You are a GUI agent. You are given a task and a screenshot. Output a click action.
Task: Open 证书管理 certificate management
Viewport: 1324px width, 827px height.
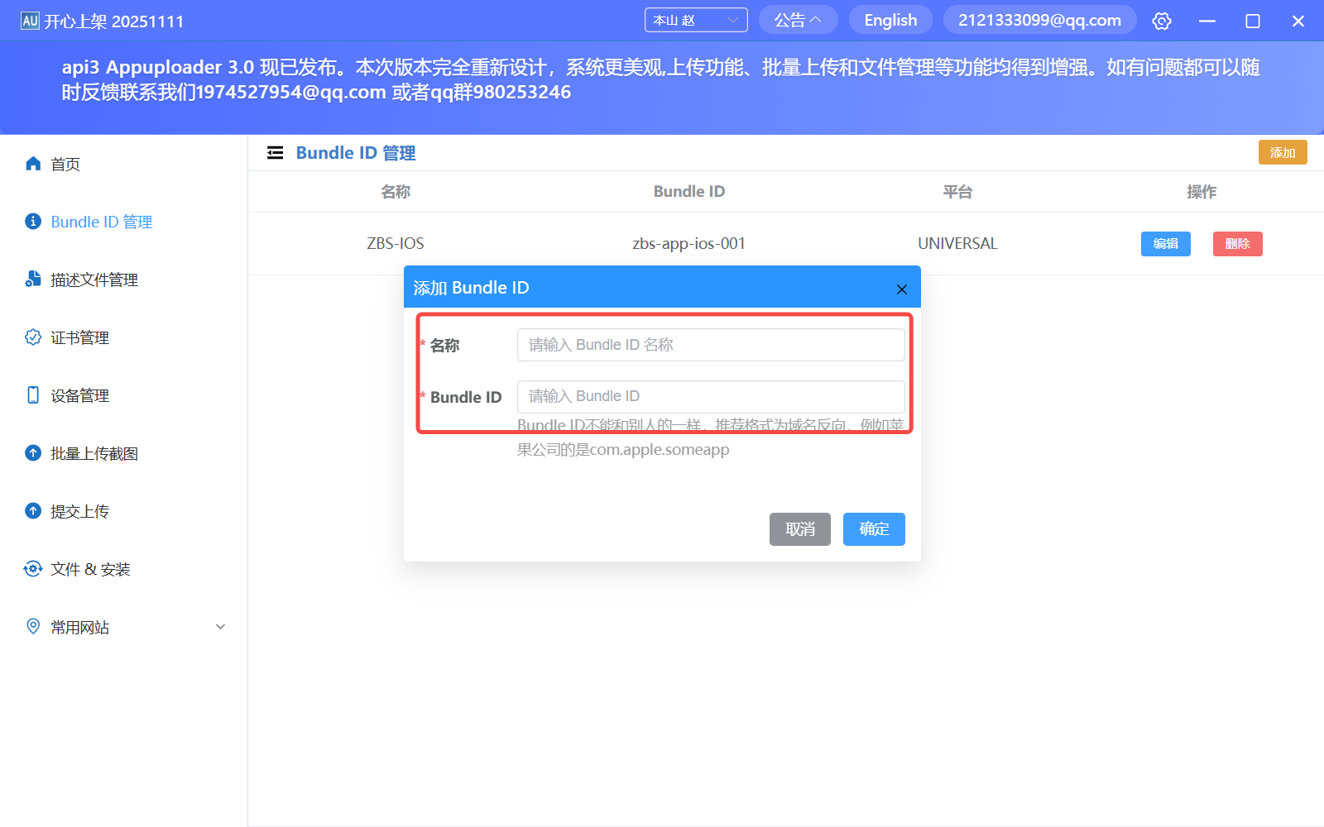point(78,337)
